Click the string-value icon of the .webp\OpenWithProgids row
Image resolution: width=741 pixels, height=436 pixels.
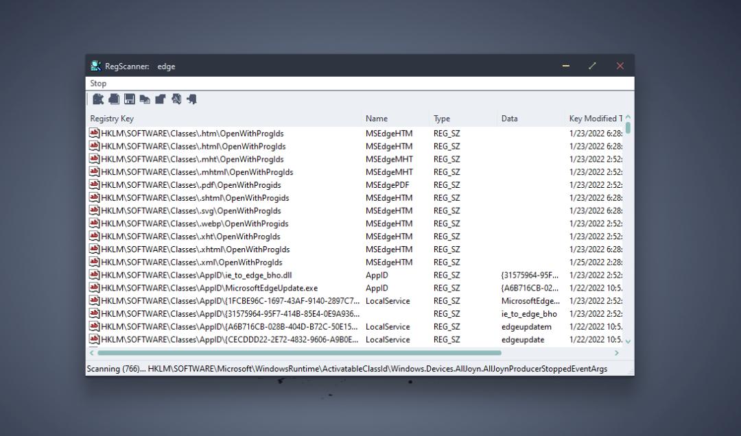94,223
